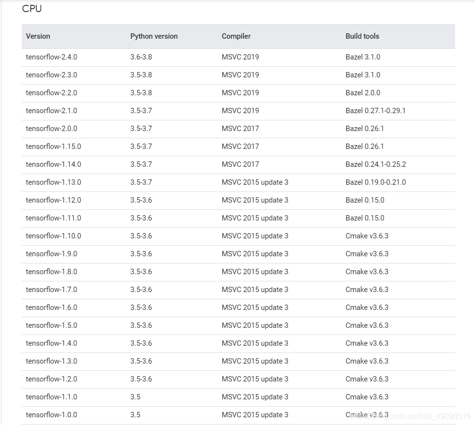The height and width of the screenshot is (425, 475).
Task: Click the tensorflow-1.6.0 version cell
Action: click(x=51, y=307)
